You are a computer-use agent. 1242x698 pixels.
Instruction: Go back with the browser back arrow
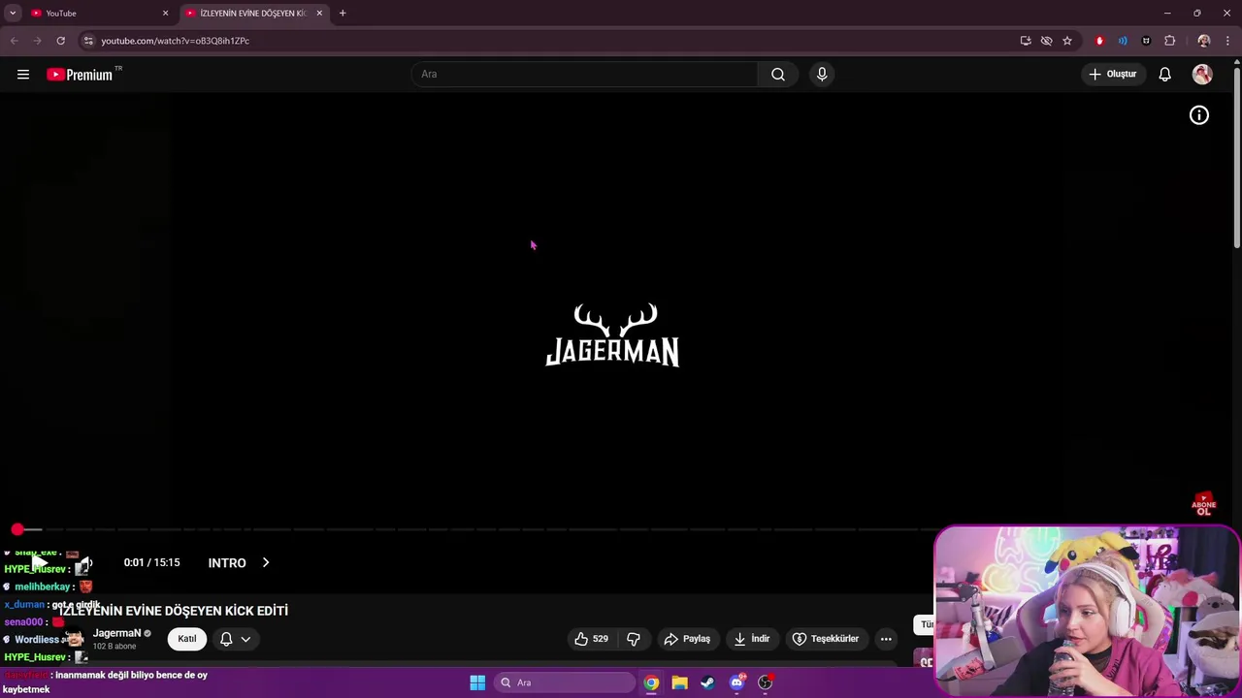(x=14, y=41)
